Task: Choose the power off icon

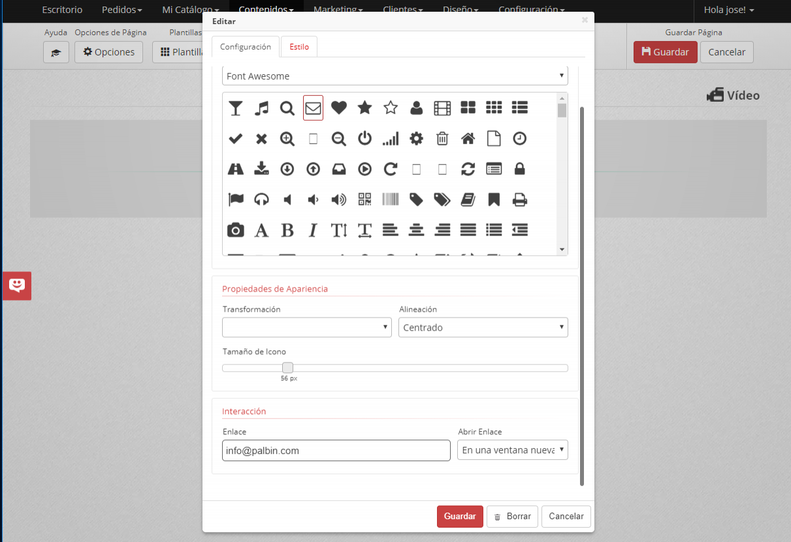Action: [364, 138]
